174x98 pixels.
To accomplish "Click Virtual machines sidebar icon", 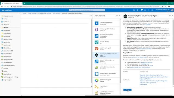I will point(2,54).
